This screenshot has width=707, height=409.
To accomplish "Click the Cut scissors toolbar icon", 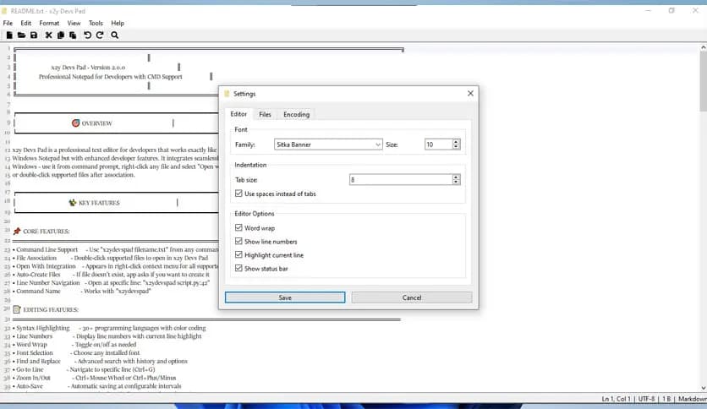I will click(x=49, y=35).
